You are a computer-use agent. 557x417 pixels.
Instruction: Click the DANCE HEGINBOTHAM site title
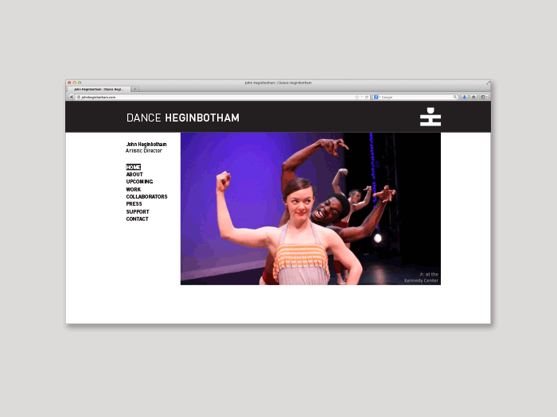click(183, 118)
